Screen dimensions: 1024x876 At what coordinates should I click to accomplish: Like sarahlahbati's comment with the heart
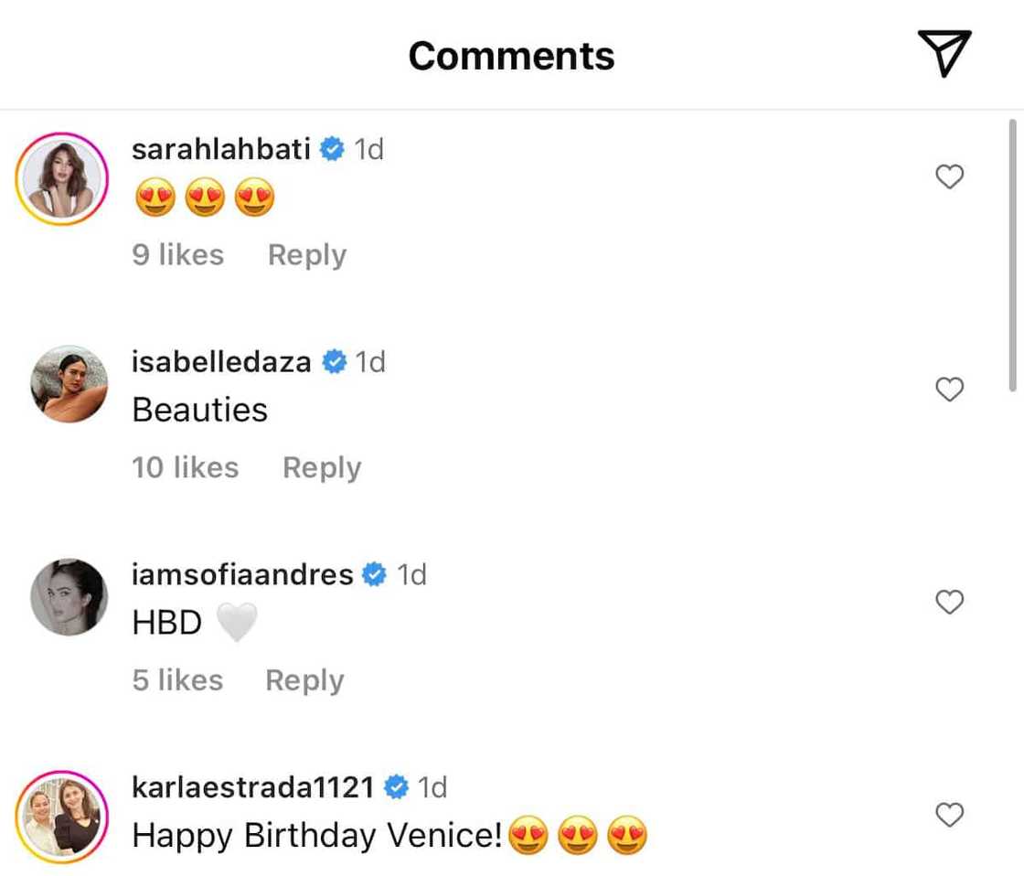pyautogui.click(x=950, y=176)
